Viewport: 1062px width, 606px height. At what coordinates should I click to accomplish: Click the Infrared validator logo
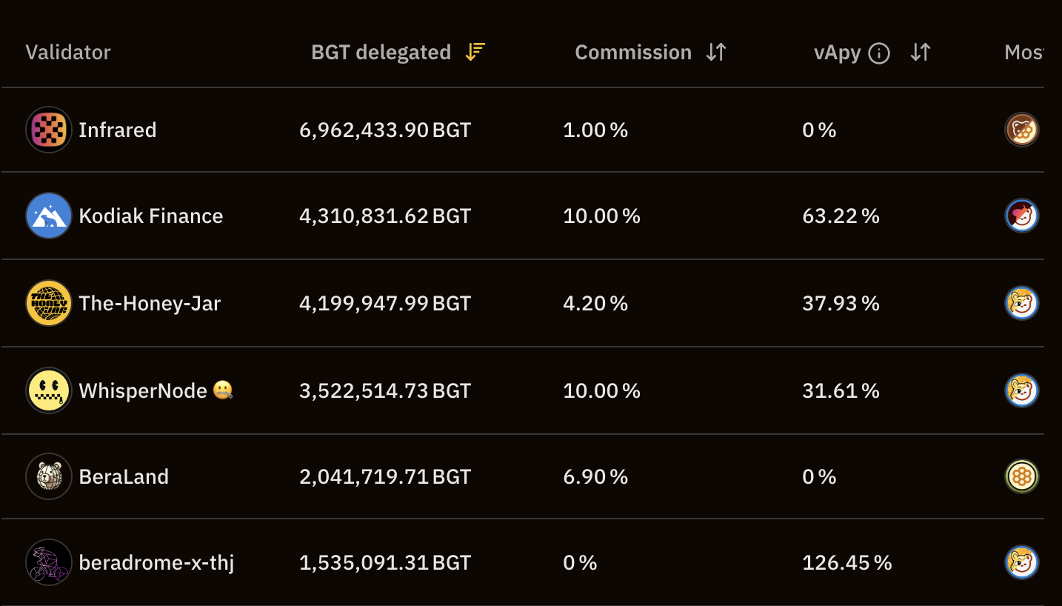pos(49,130)
